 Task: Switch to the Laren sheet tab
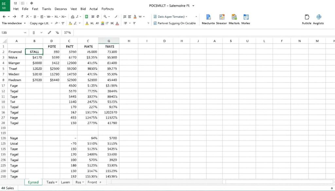pos(65,182)
